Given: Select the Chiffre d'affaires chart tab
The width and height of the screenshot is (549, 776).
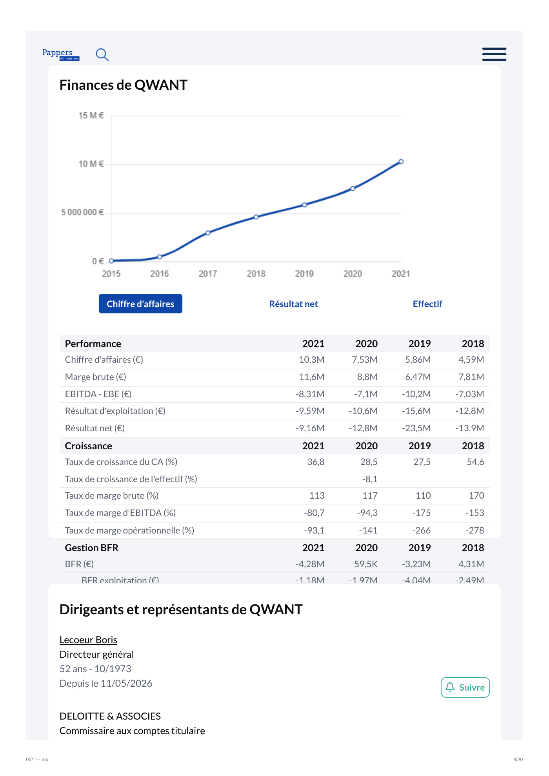Looking at the screenshot, I should (x=140, y=304).
